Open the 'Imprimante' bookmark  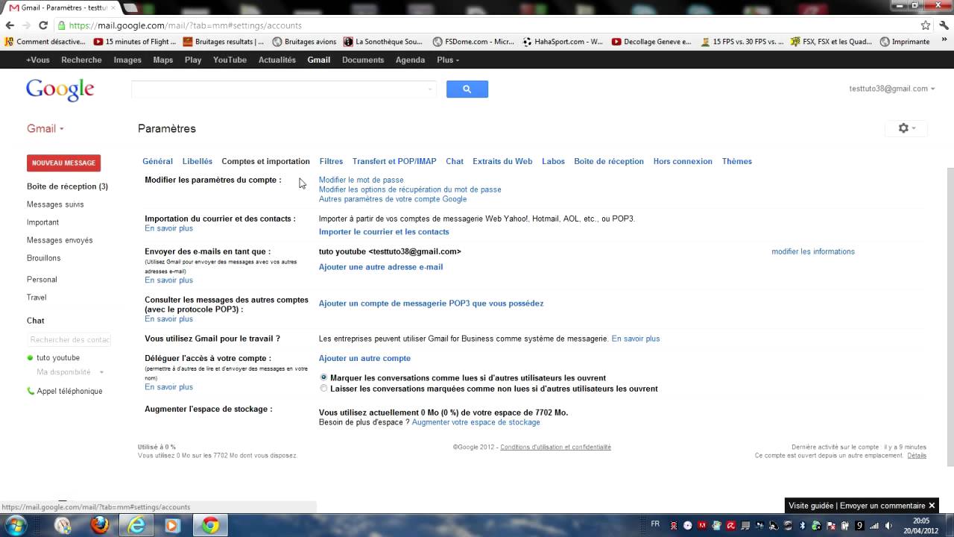905,42
